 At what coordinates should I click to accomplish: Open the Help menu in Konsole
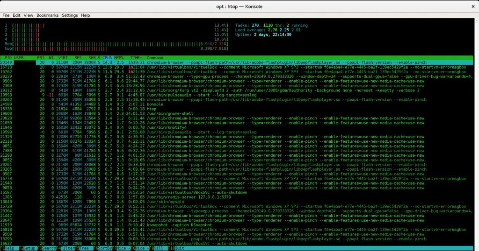click(85, 15)
